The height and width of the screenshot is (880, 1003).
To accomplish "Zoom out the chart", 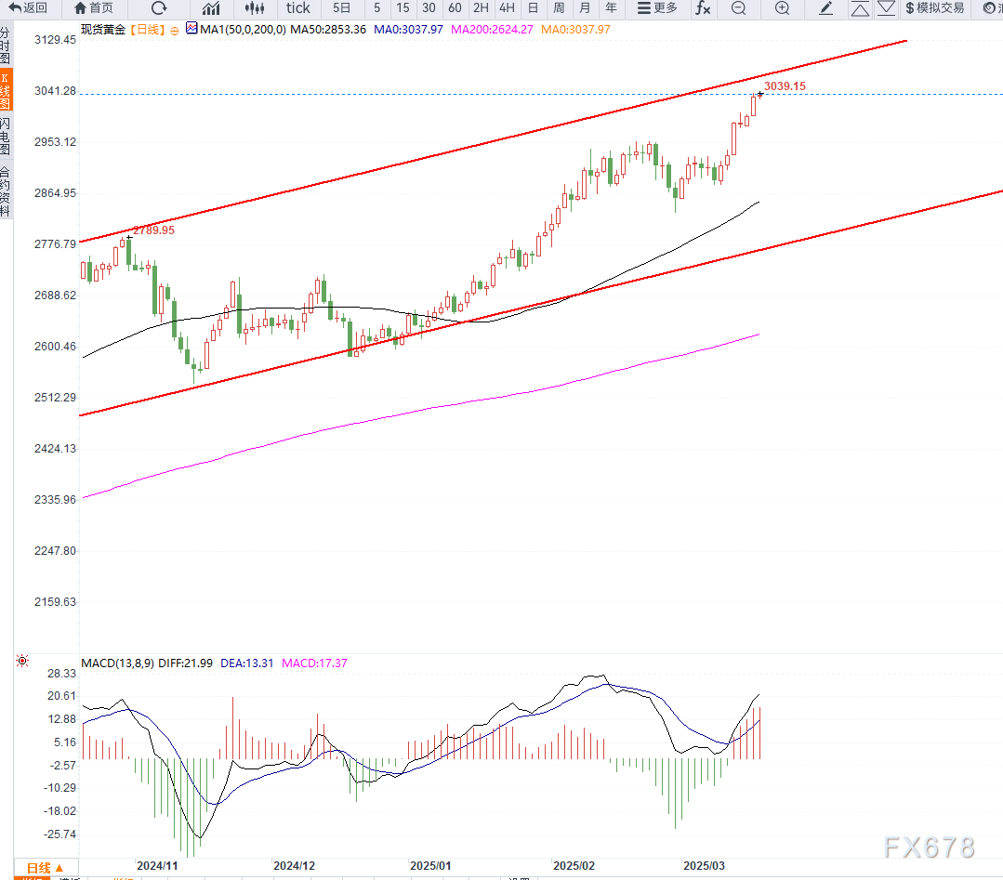I will 738,8.
